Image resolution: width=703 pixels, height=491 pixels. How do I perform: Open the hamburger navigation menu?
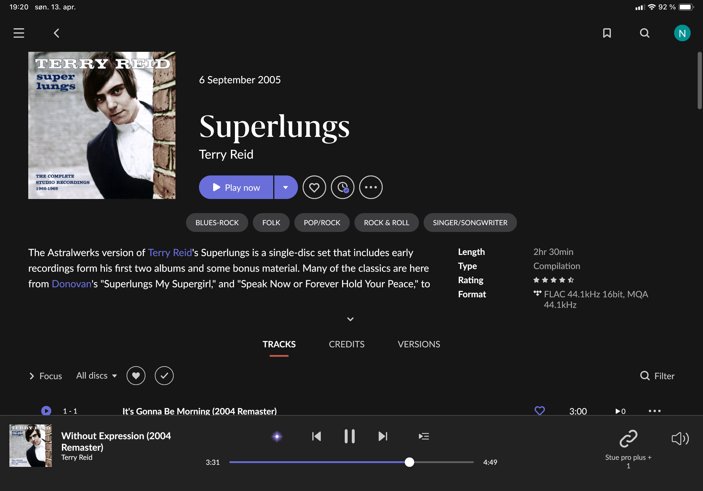click(x=19, y=33)
